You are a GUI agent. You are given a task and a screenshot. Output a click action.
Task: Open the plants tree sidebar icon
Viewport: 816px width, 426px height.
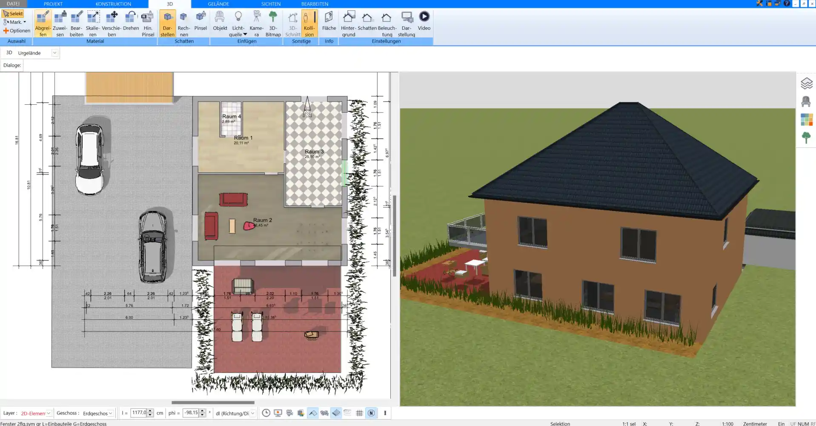click(806, 138)
